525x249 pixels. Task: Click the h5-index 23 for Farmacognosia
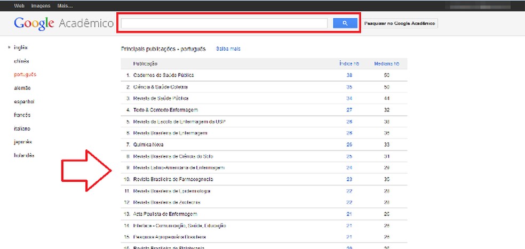[x=349, y=179]
